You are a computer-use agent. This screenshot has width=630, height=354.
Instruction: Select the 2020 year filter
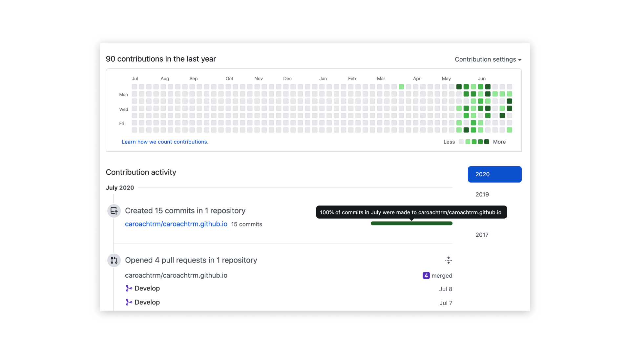click(x=494, y=174)
